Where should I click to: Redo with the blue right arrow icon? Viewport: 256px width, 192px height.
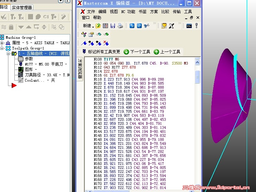(139, 26)
